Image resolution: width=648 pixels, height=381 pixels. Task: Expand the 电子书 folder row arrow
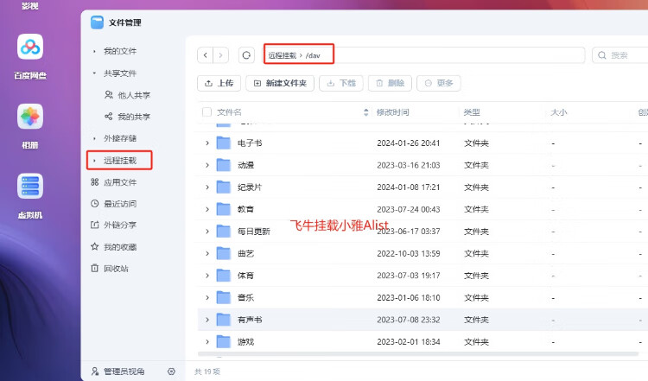pos(207,143)
